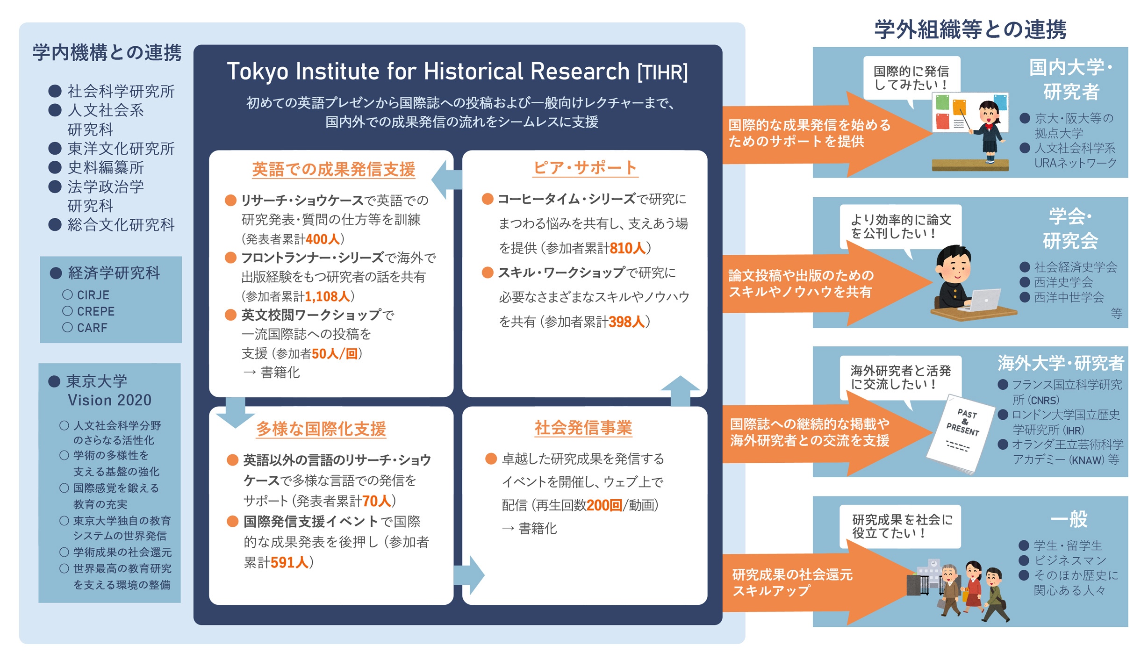Select the list item '東洋文化研究所'
The width and height of the screenshot is (1148, 660).
112,149
